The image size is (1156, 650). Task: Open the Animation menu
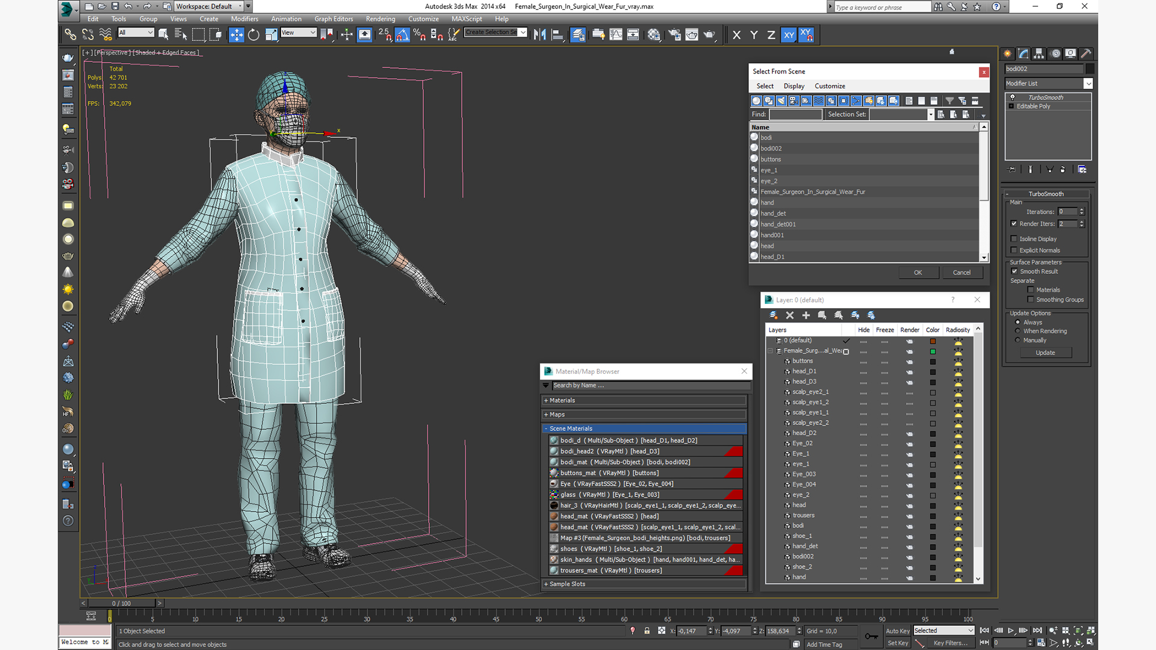[286, 19]
